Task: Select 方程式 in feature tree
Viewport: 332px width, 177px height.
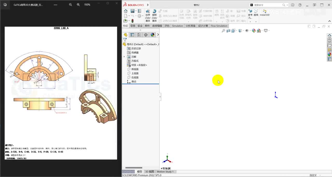Action: point(133,61)
